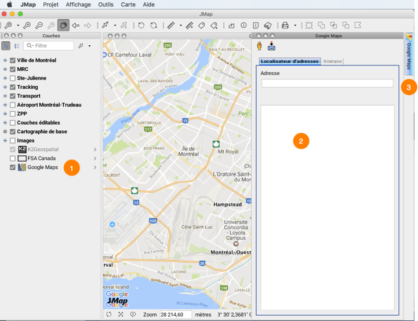Expand the Ville de Montréal group
Screen dimensions: 418x321
click(5, 60)
